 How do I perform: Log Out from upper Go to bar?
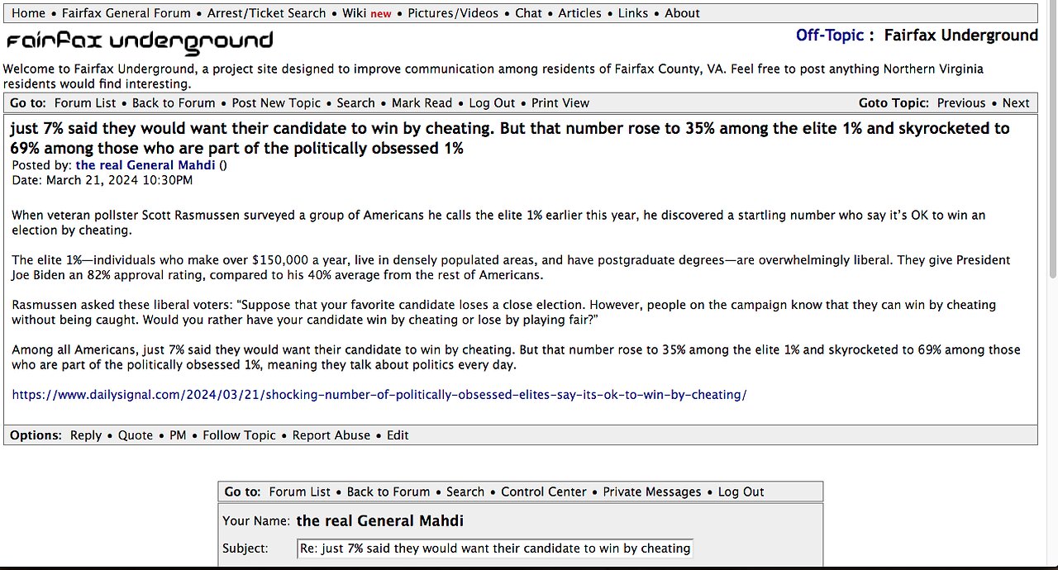(x=492, y=103)
